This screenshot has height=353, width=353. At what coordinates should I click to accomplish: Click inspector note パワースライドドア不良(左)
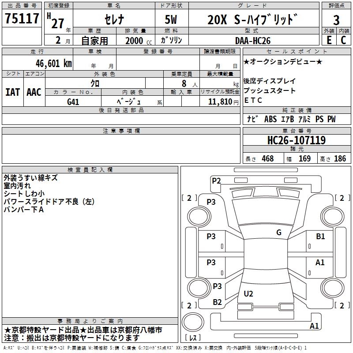[x=49, y=202]
